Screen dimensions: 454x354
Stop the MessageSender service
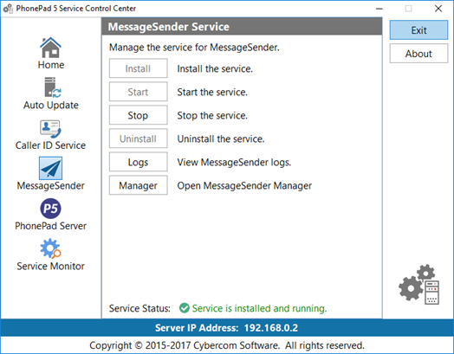[138, 115]
